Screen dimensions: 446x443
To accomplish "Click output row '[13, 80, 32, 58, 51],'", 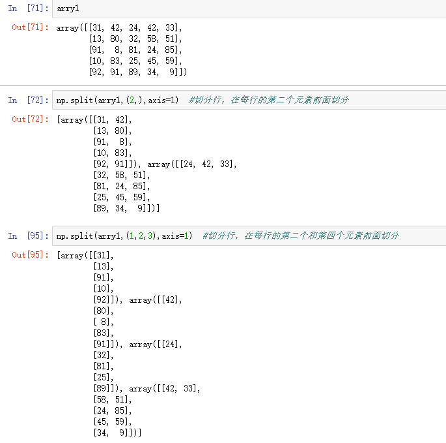I will tap(135, 38).
